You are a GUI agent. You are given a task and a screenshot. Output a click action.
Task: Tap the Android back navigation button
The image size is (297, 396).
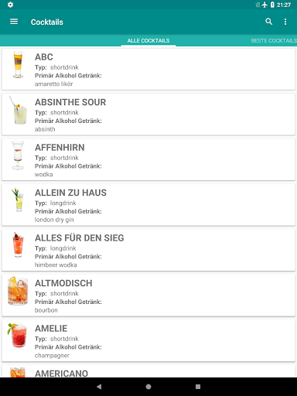(x=99, y=387)
